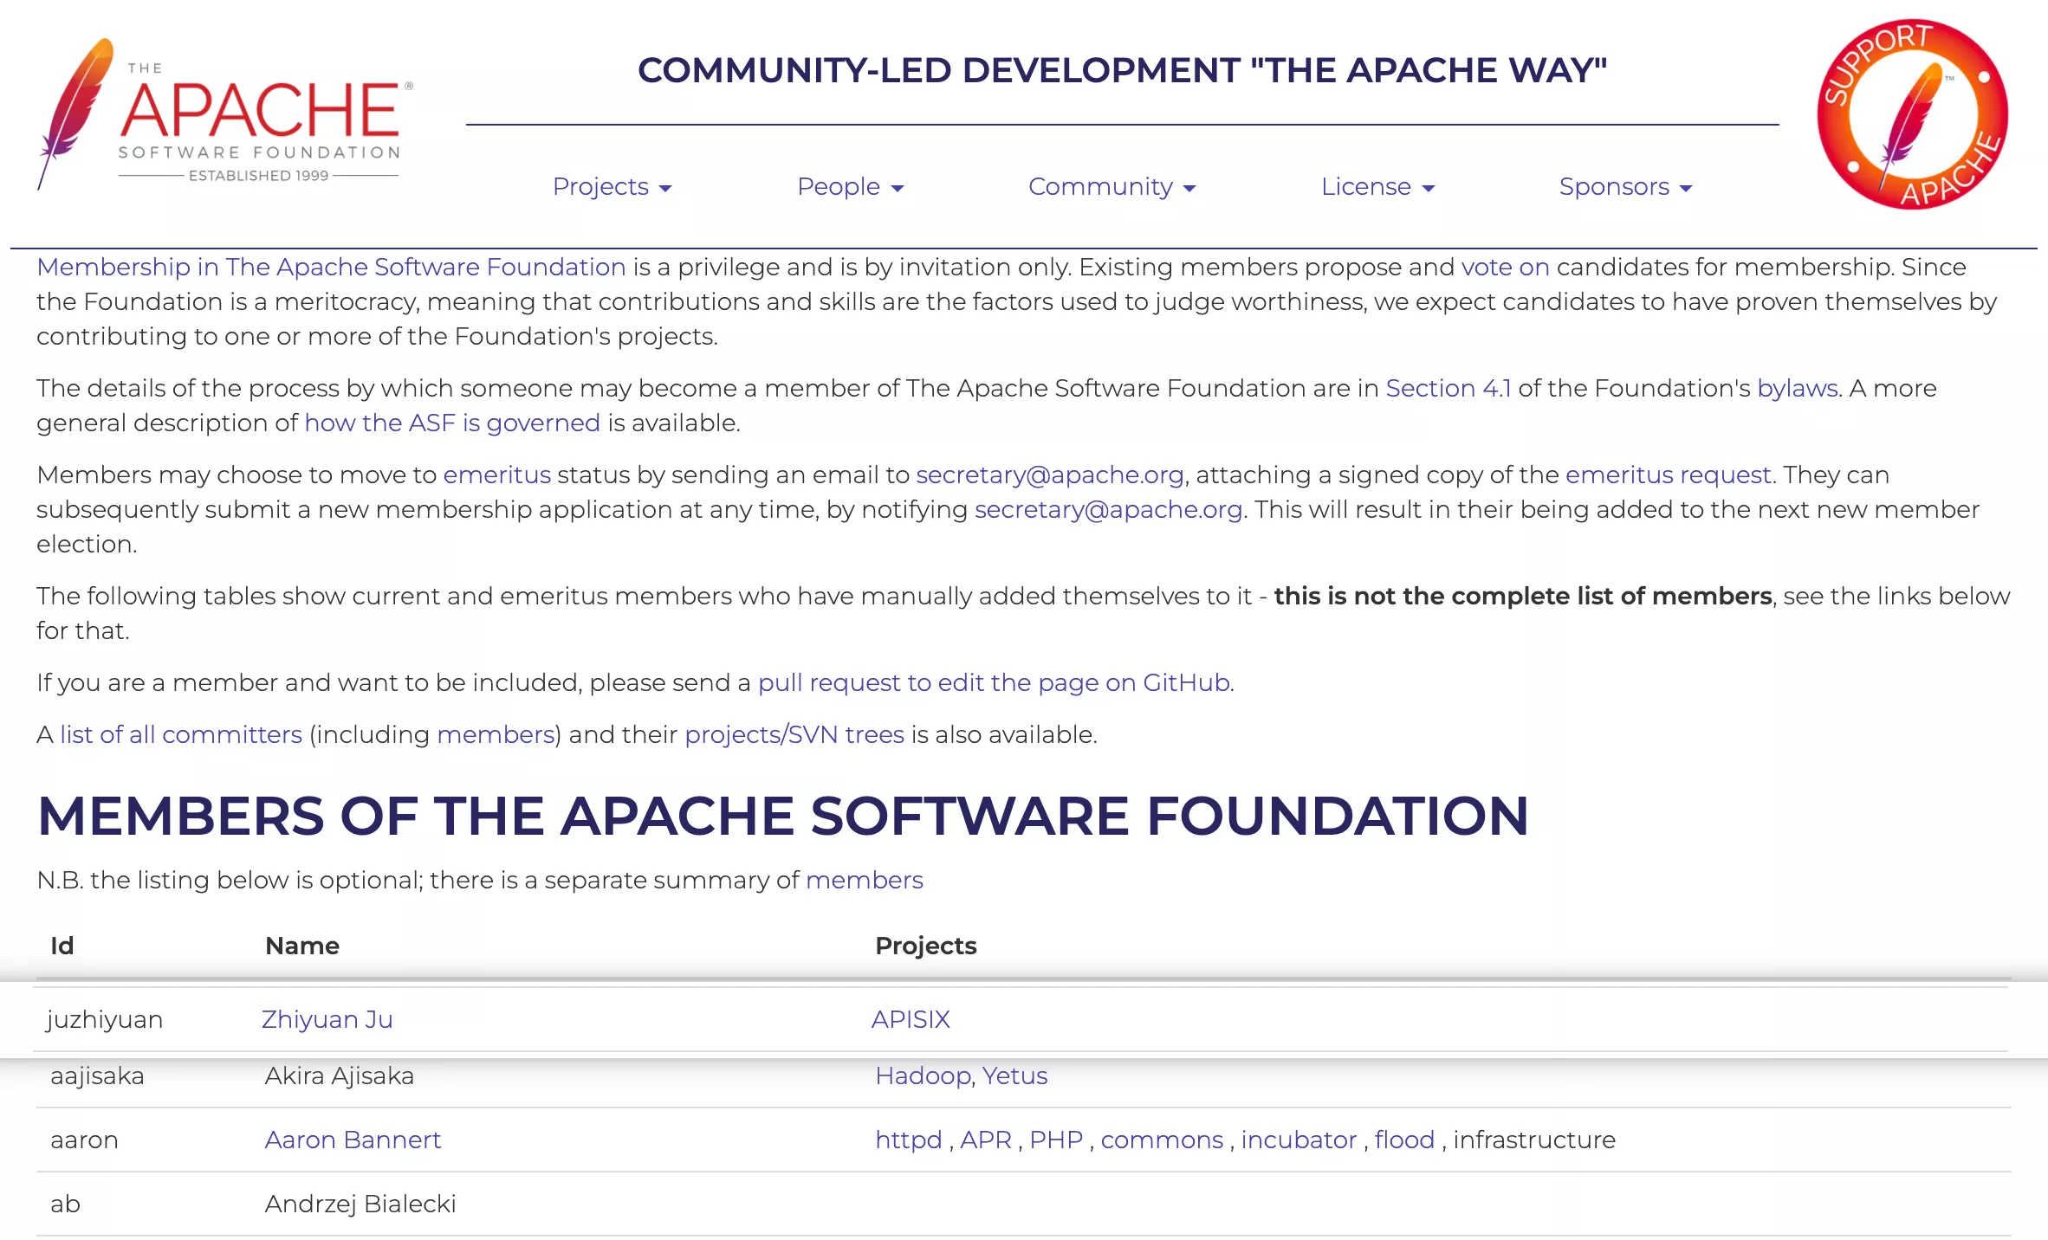
Task: Click the infrastructure text in aaron row
Action: [1534, 1140]
